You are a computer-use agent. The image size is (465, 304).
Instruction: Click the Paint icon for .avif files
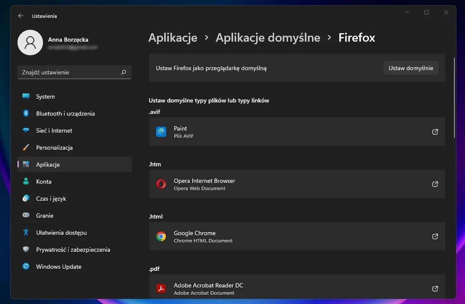(161, 132)
